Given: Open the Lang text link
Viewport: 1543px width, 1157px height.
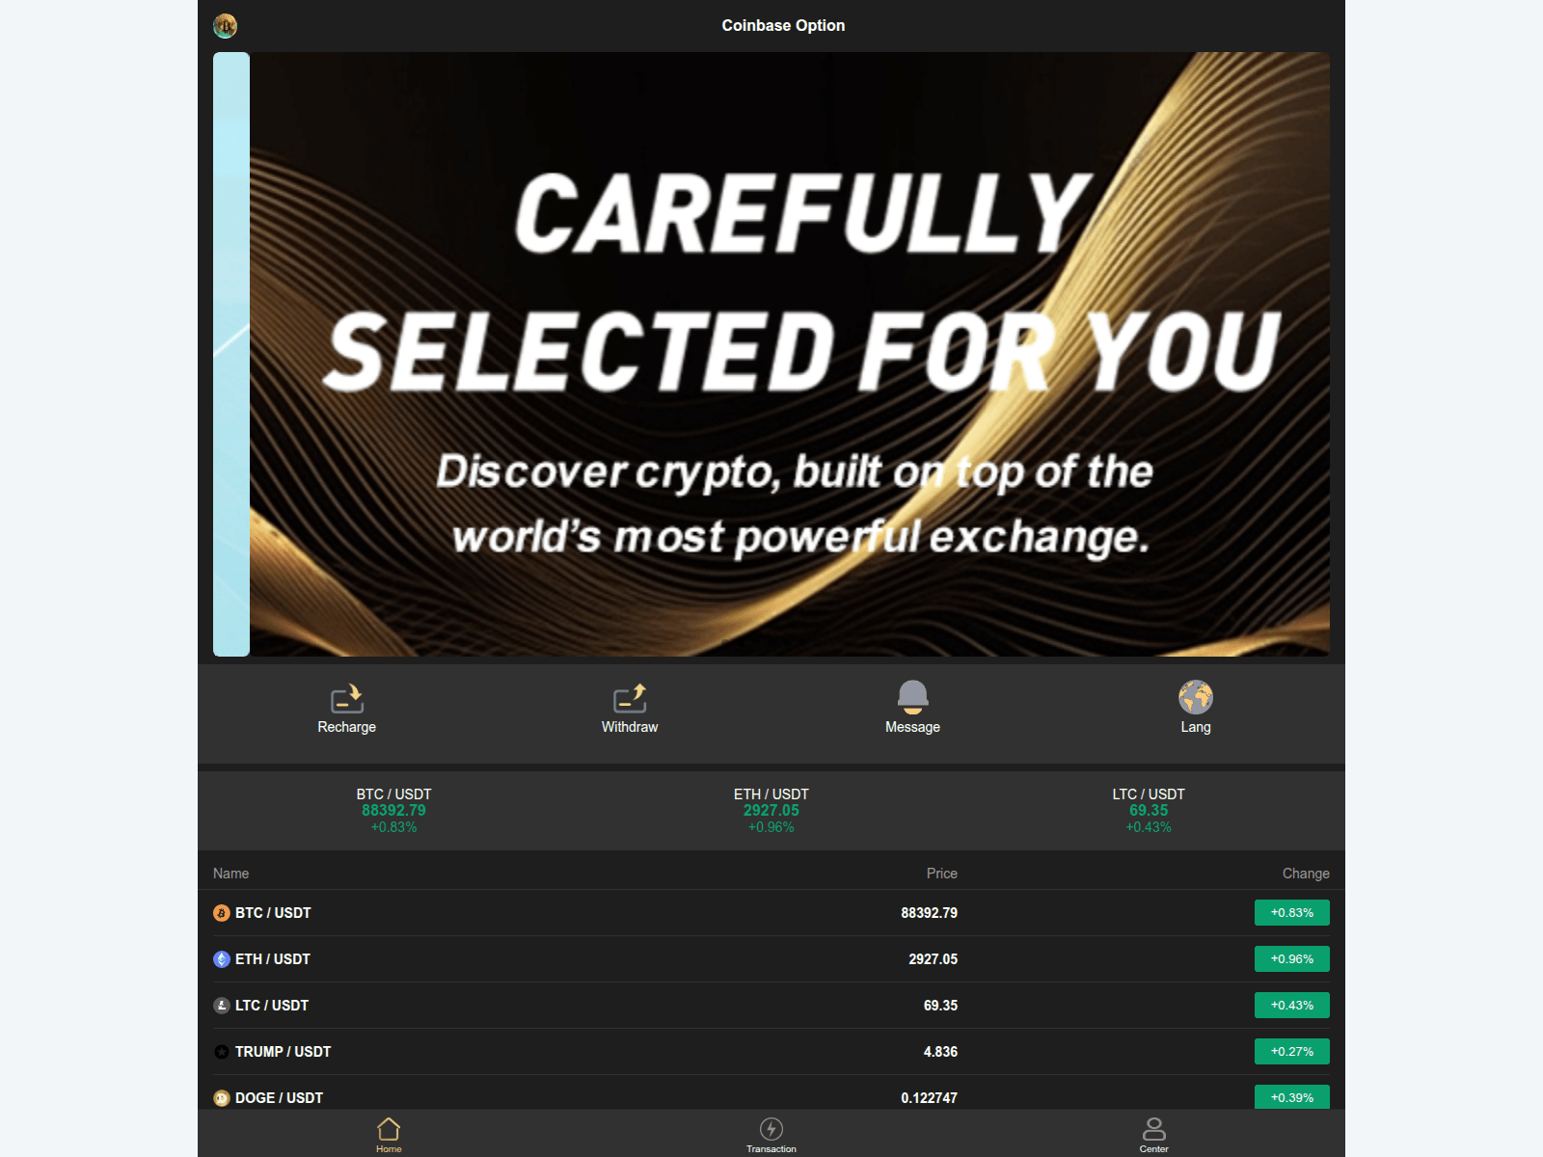Looking at the screenshot, I should 1196,727.
